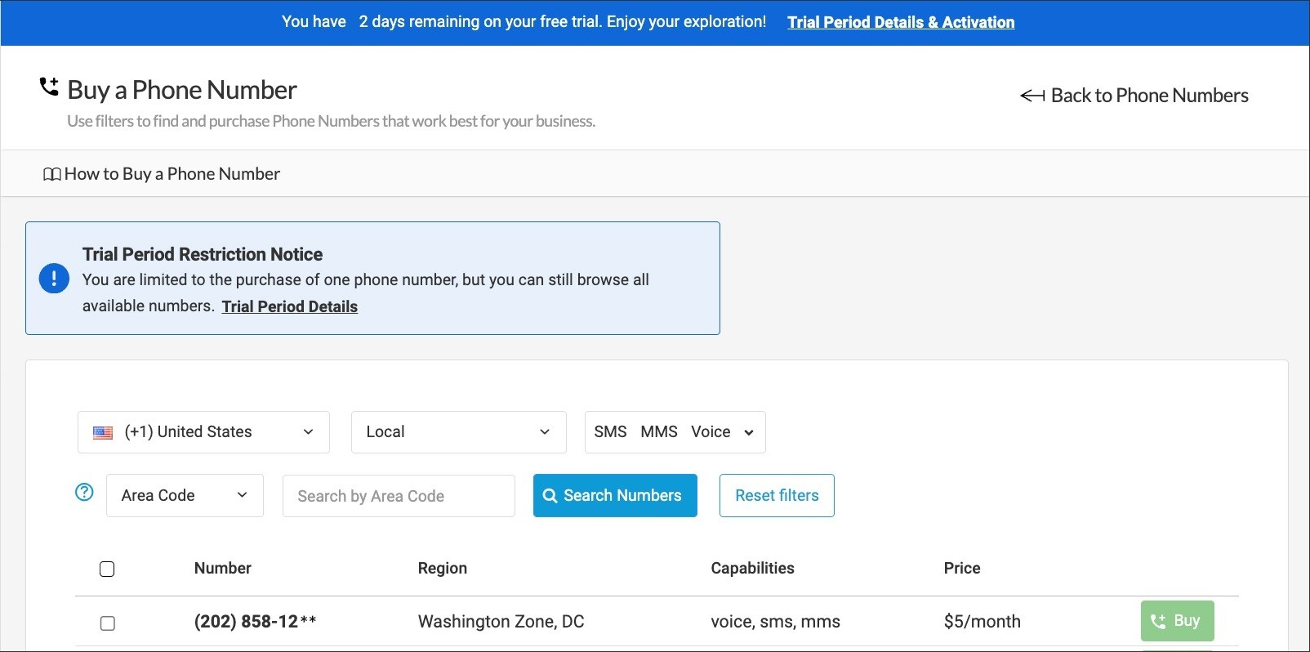
Task: Open the (+1) United States country dropdown
Action: coord(203,432)
